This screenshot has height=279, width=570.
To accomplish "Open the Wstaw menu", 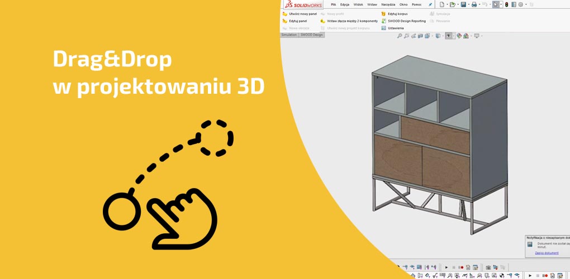I will click(x=372, y=4).
